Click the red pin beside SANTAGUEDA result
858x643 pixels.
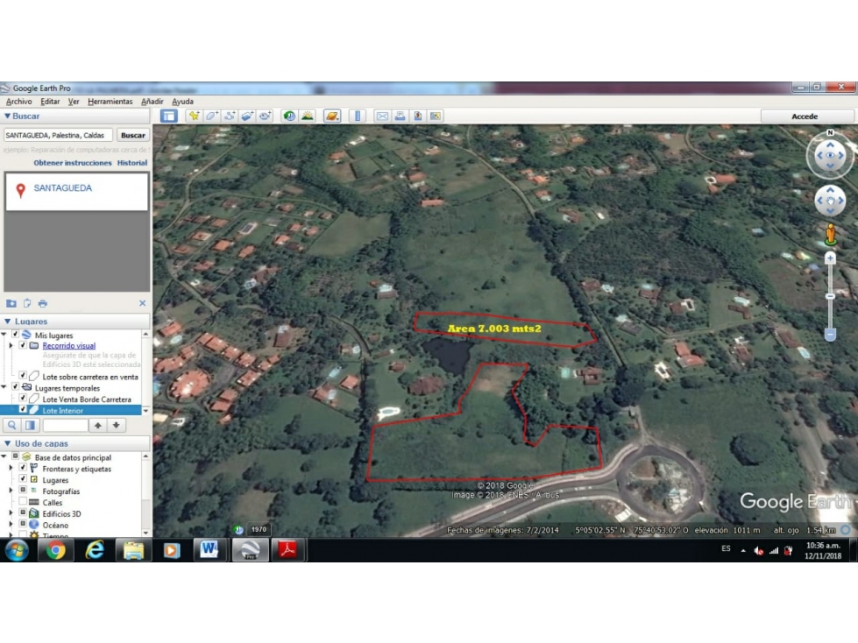click(20, 190)
